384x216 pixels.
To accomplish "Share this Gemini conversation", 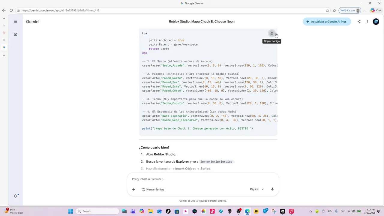I will click(359, 22).
